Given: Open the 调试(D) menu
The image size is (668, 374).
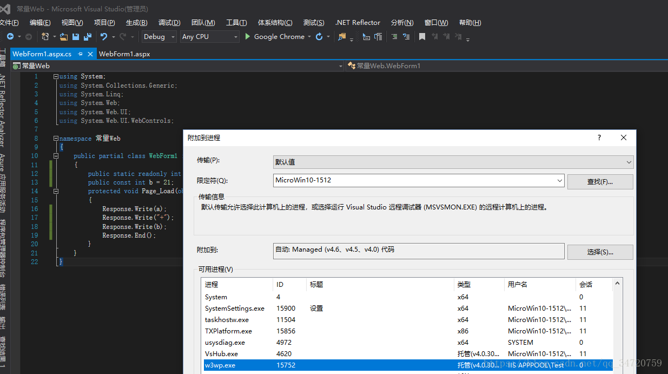Looking at the screenshot, I should [169, 22].
